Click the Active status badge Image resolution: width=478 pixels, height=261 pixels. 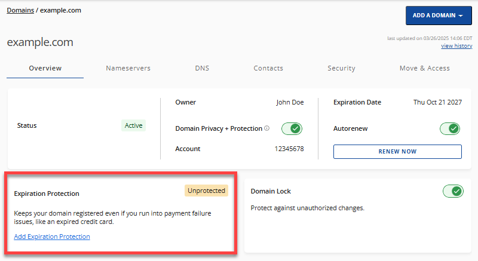click(x=134, y=125)
